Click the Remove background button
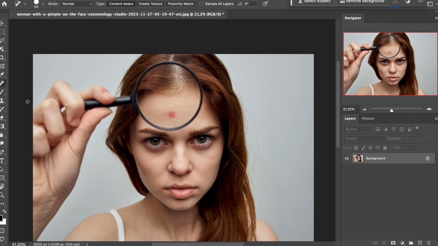The height and width of the screenshot is (246, 438). point(362,1)
